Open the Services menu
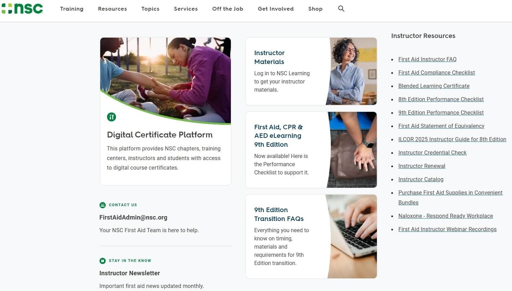512x291 pixels. tap(186, 9)
